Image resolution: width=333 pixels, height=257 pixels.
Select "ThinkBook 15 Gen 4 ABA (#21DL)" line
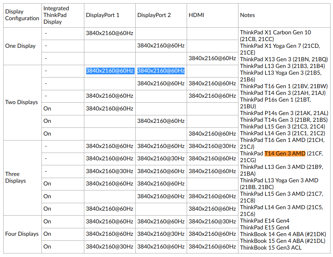283,241
